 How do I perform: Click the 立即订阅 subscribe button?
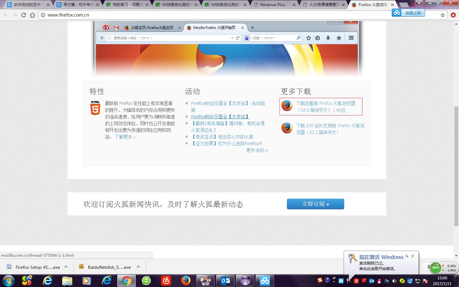coord(316,204)
